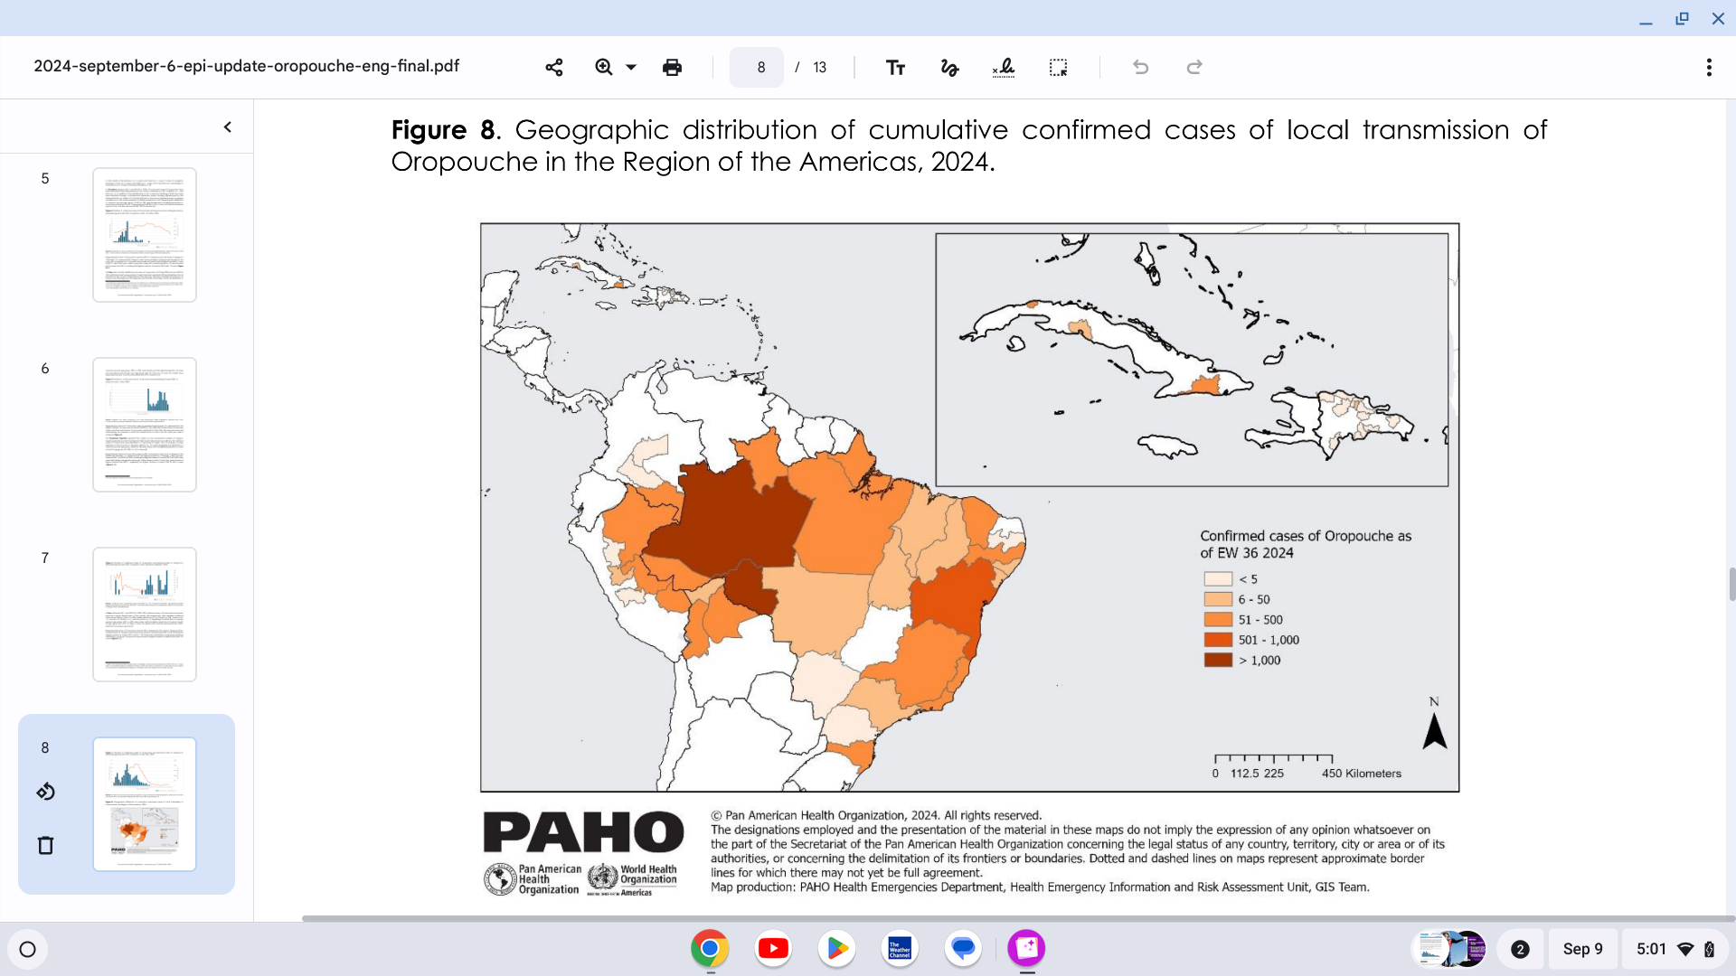Click the horizontal scrollbar at bottom
Viewport: 1736px width, 976px height.
coord(1013,918)
